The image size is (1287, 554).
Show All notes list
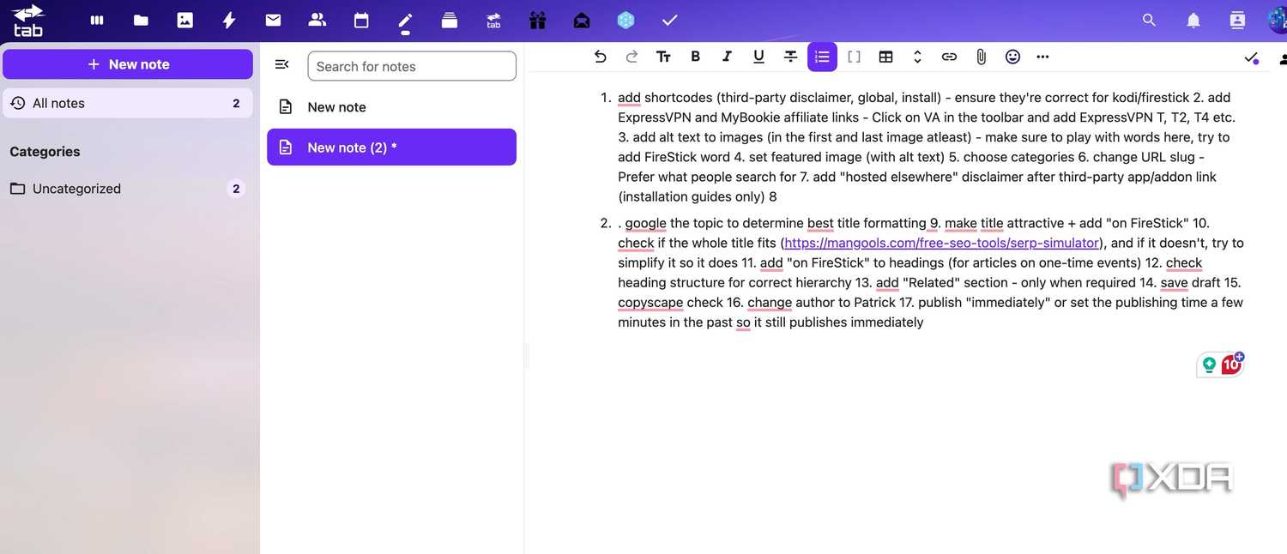(x=128, y=103)
